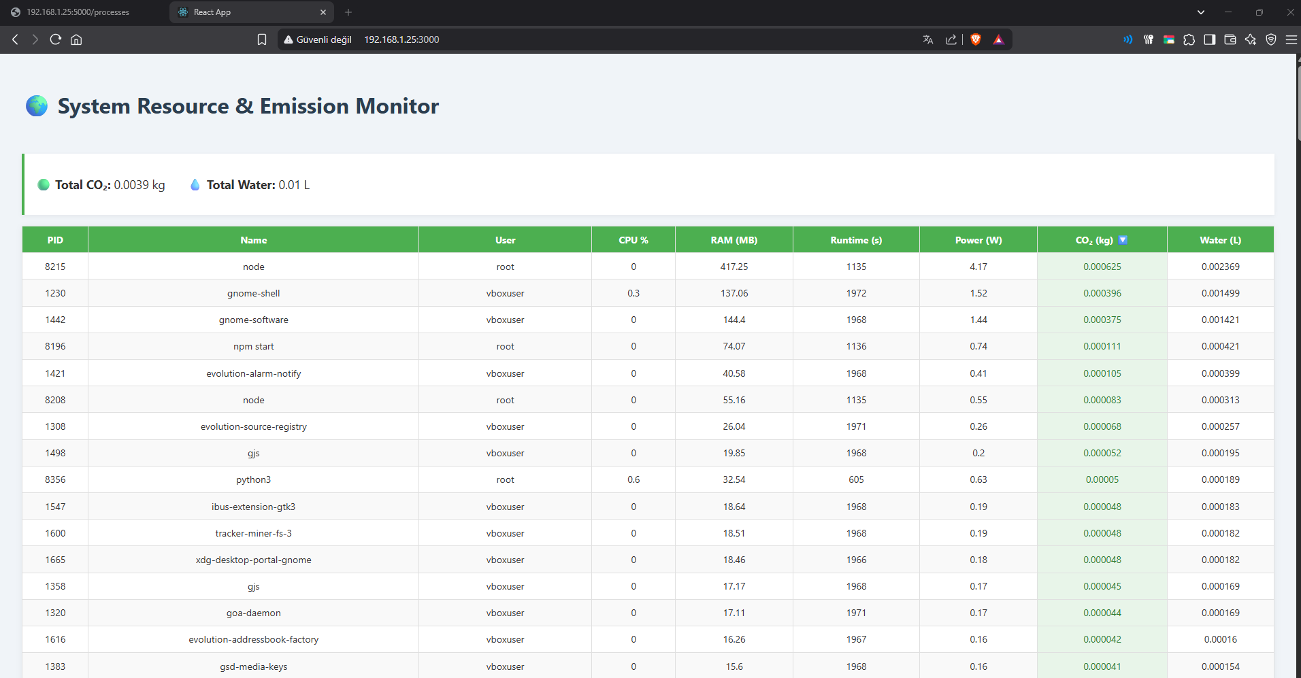
Task: Open the tab search dropdown chevron
Action: pos(1201,12)
